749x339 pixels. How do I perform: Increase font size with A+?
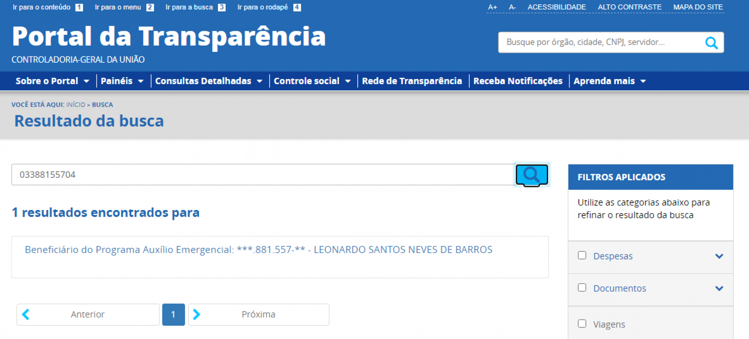[492, 7]
